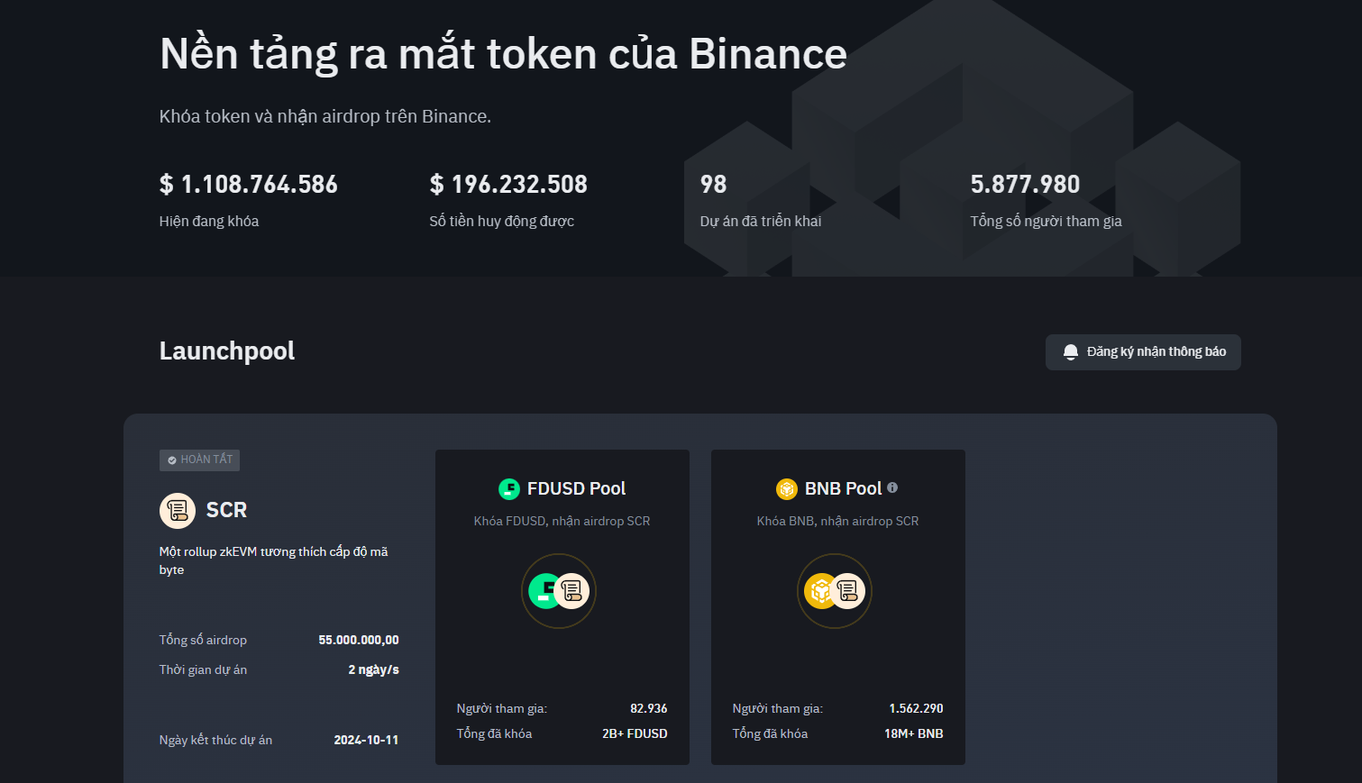Select the SCR project name
The width and height of the screenshot is (1362, 783).
pos(226,510)
